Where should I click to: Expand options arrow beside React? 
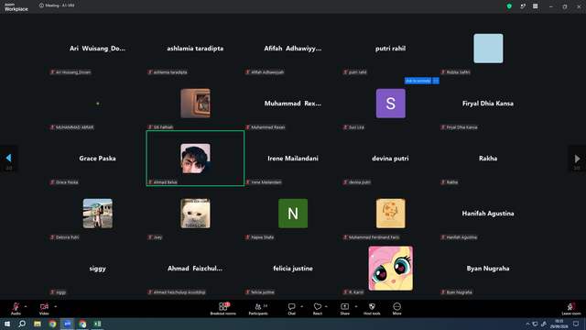point(326,306)
